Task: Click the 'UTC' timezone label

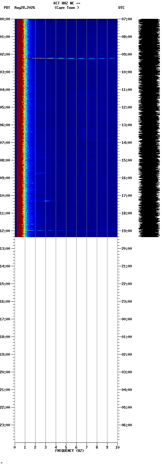Action: coord(122,8)
